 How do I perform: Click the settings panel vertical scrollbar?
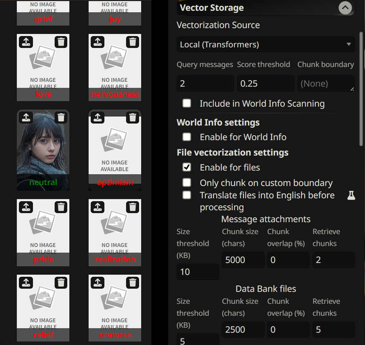point(361,89)
